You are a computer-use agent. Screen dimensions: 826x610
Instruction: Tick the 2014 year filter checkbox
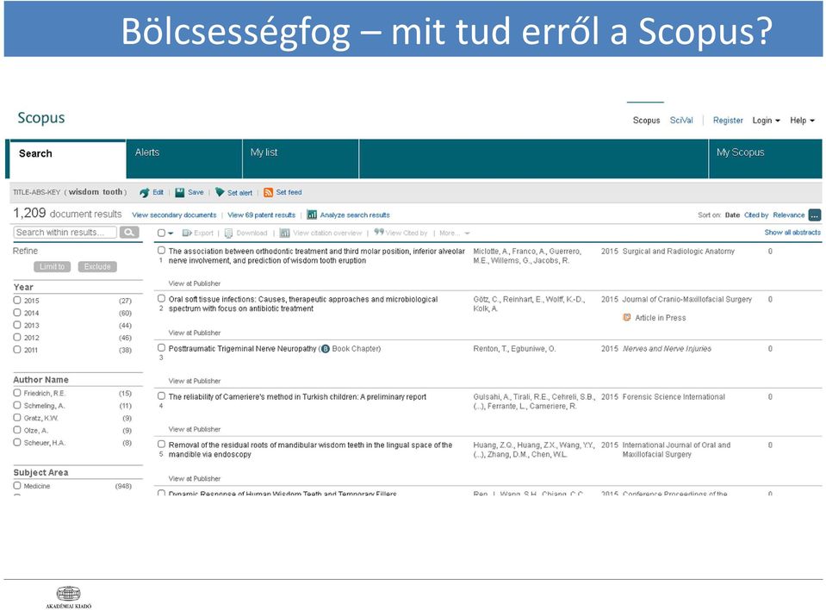pos(17,313)
